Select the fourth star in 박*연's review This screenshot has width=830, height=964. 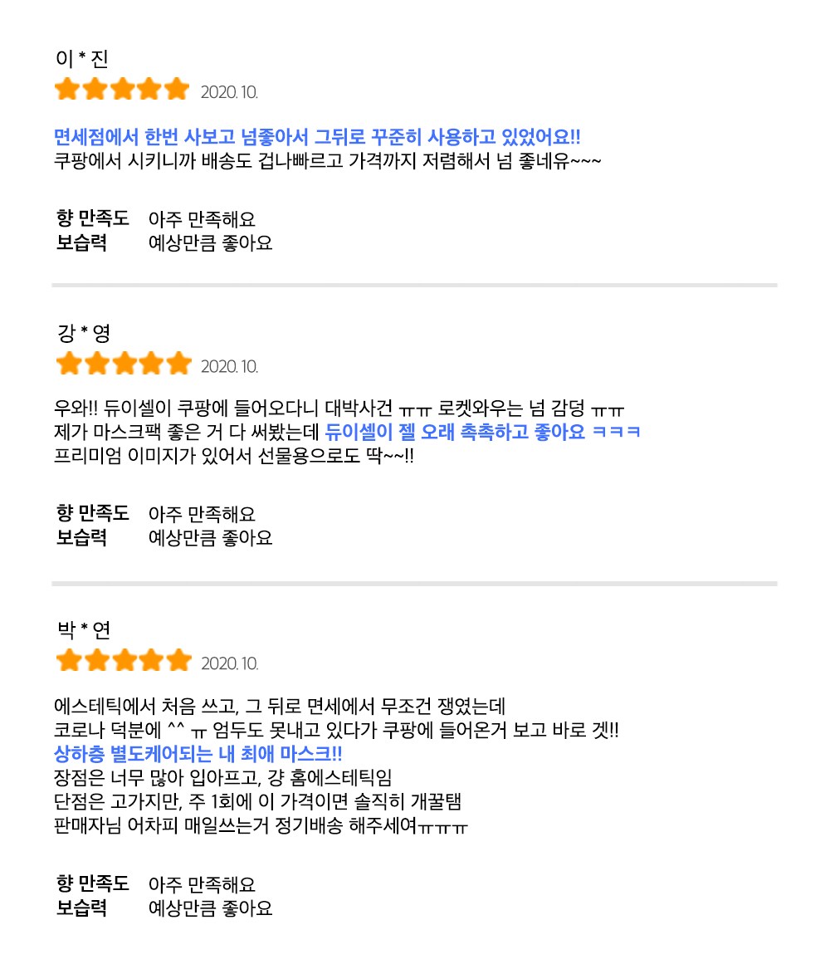[x=150, y=661]
